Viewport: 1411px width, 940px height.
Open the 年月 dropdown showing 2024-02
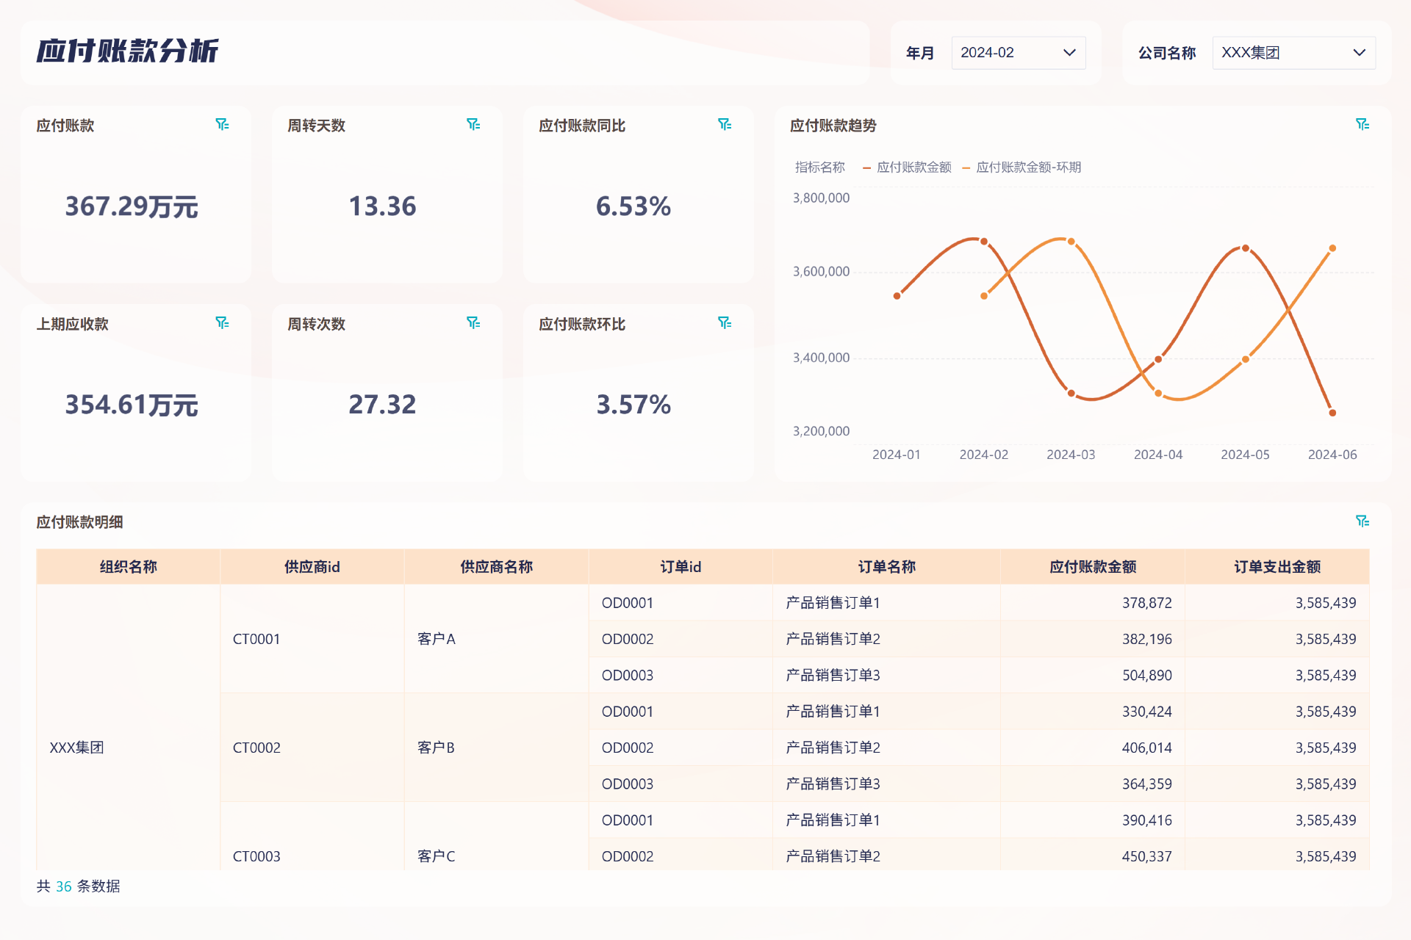1019,52
